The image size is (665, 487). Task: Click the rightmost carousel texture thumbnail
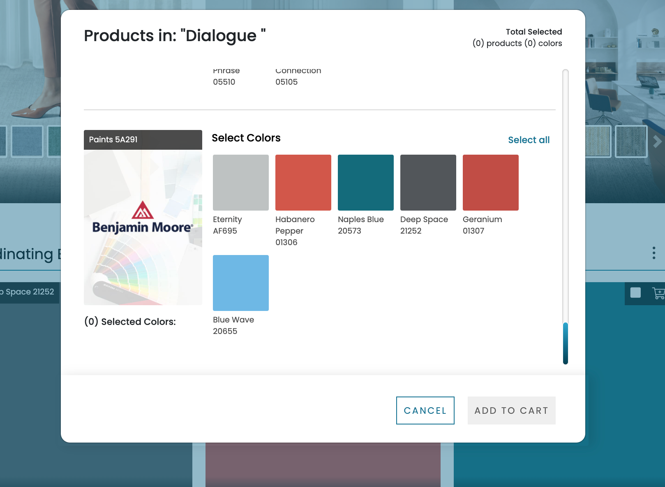click(631, 142)
